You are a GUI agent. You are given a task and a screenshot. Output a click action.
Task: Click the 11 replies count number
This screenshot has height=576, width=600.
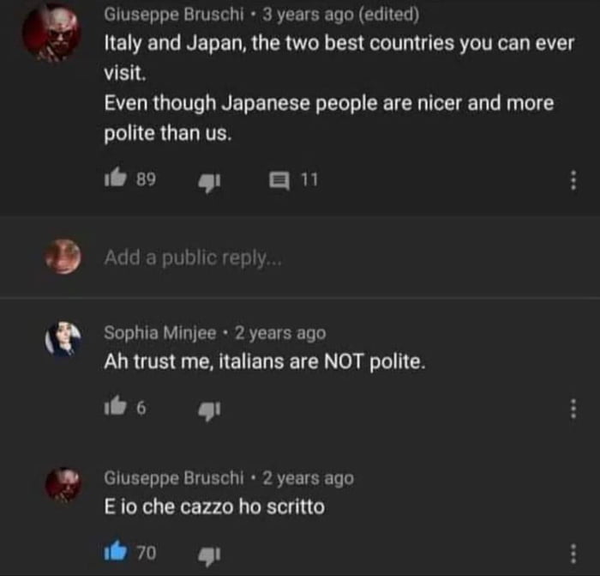(x=309, y=179)
